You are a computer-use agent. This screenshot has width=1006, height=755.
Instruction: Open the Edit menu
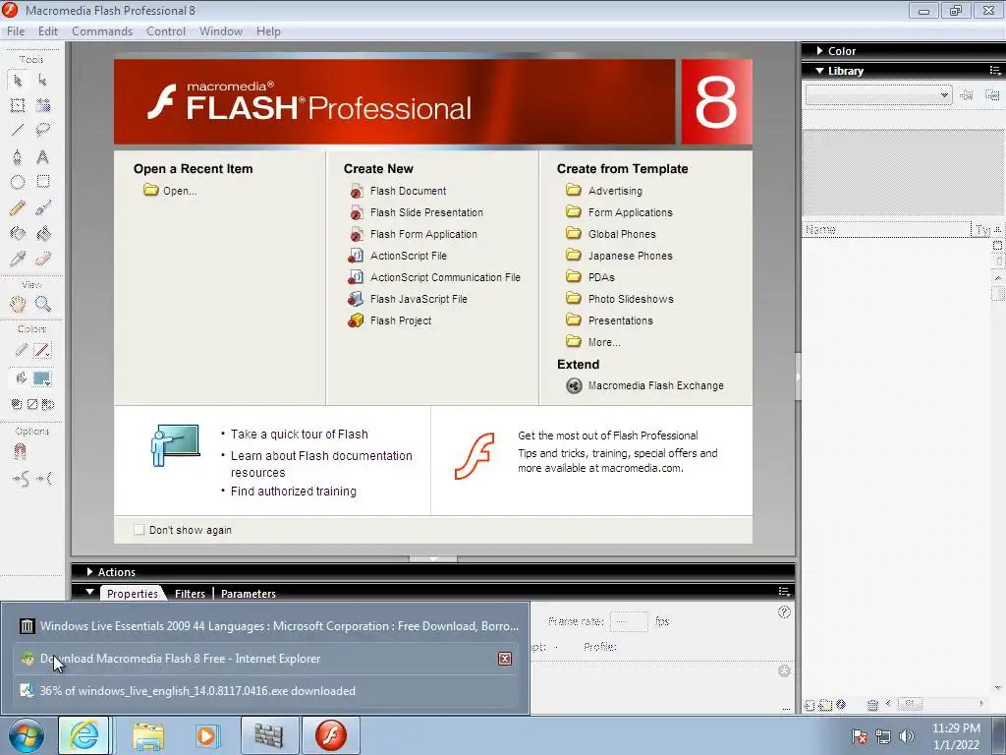(48, 31)
